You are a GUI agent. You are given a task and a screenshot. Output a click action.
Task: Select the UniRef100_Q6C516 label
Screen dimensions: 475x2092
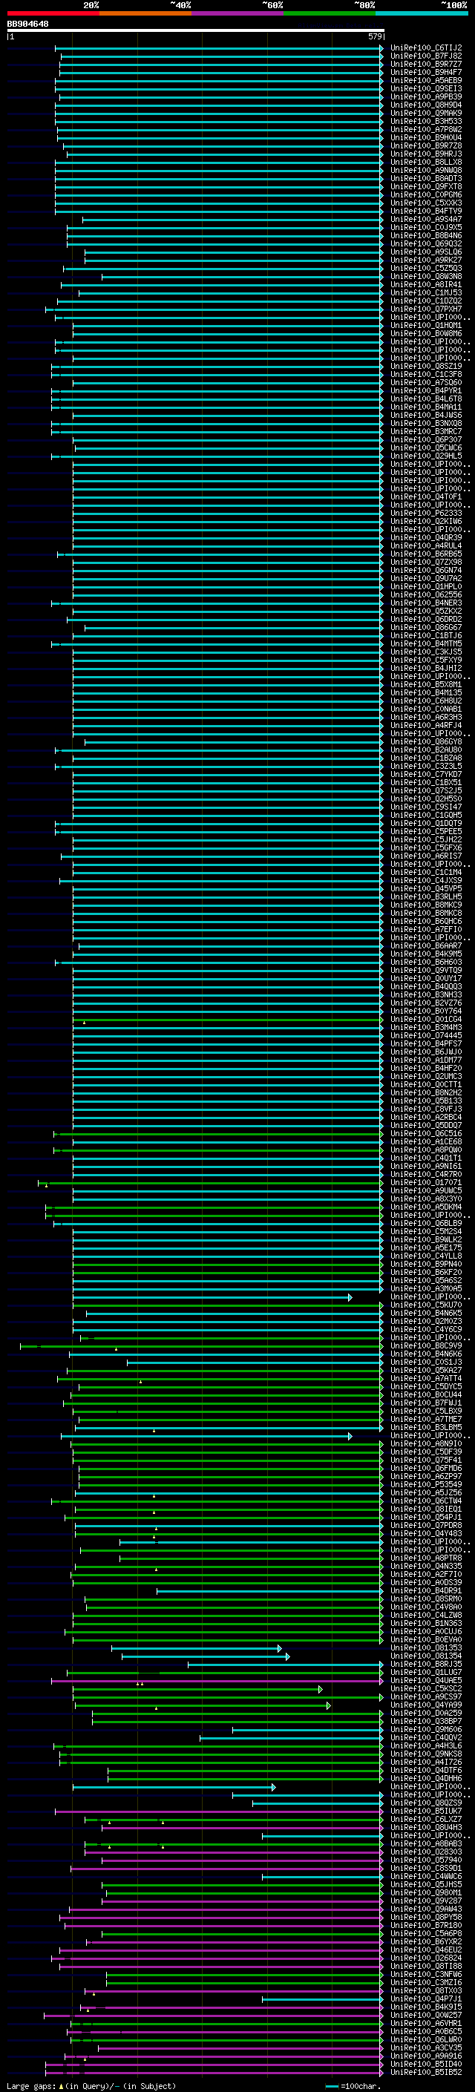426,1134
